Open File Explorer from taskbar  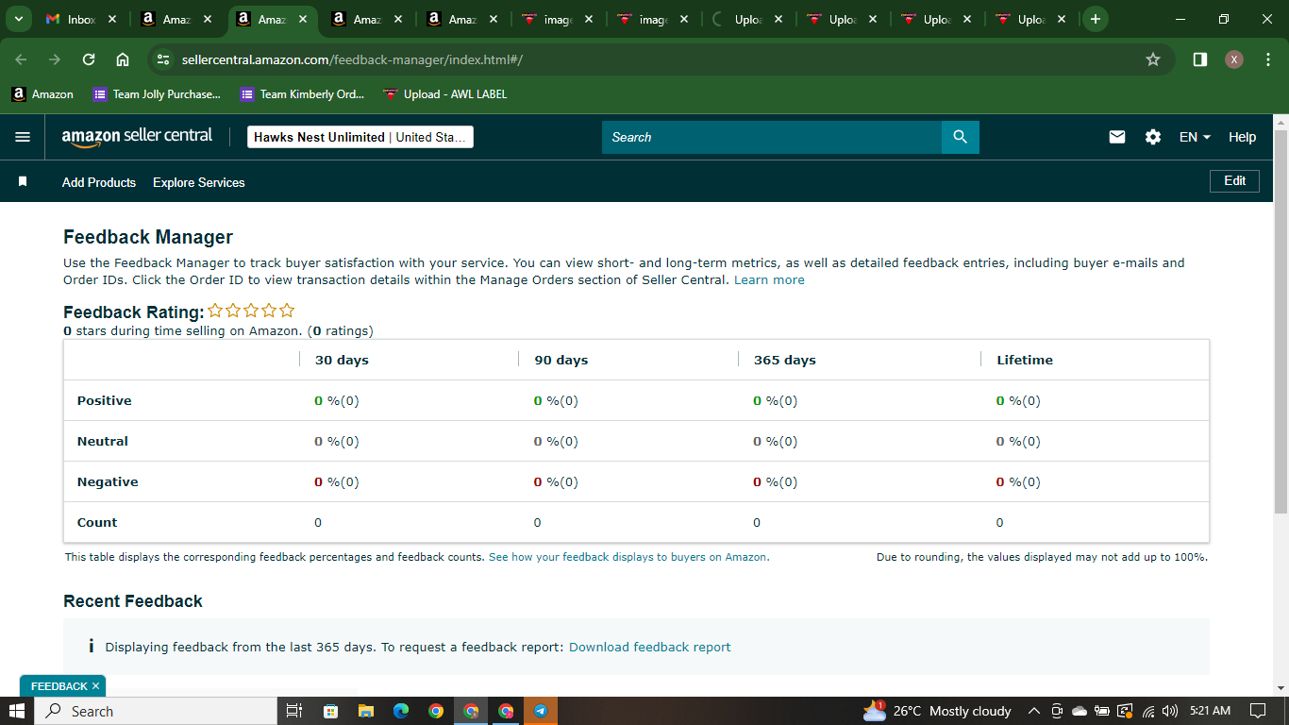pyautogui.click(x=365, y=711)
